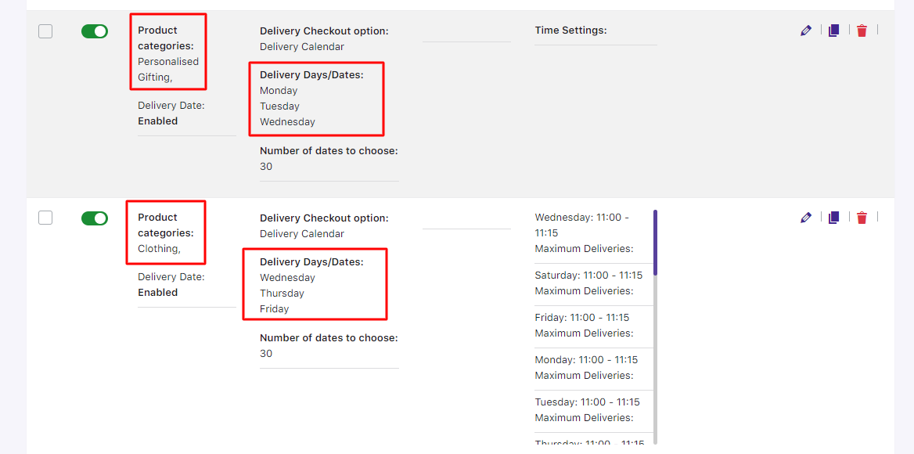Disable the Personalised Gifting rule switch

95,31
